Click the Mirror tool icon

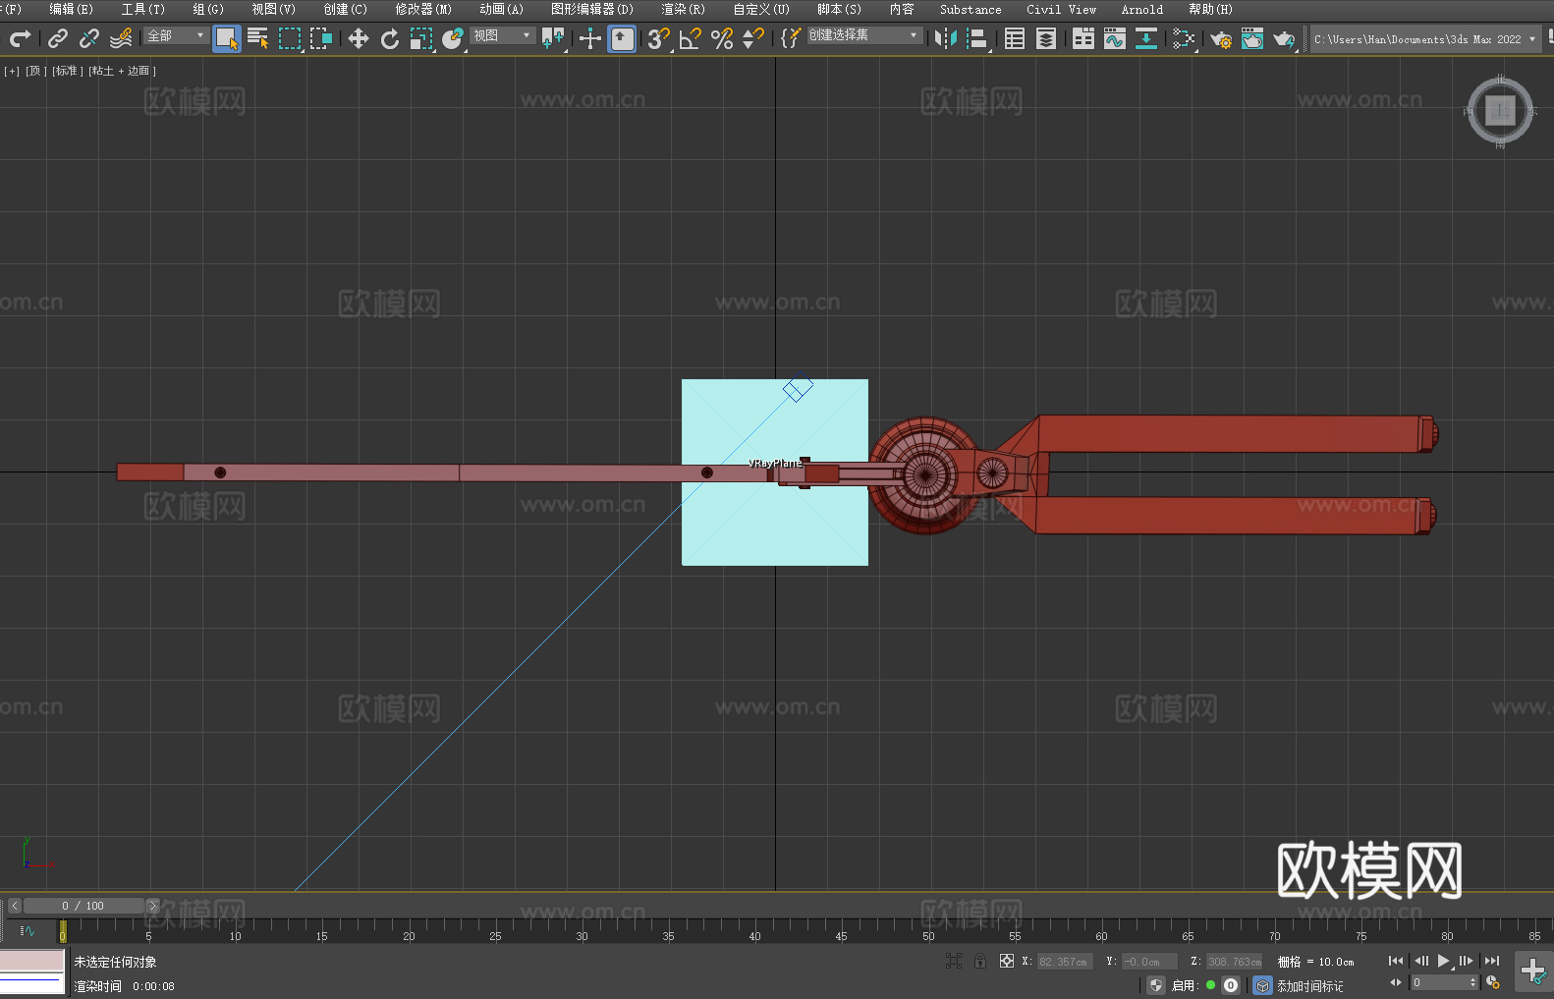pyautogui.click(x=945, y=38)
